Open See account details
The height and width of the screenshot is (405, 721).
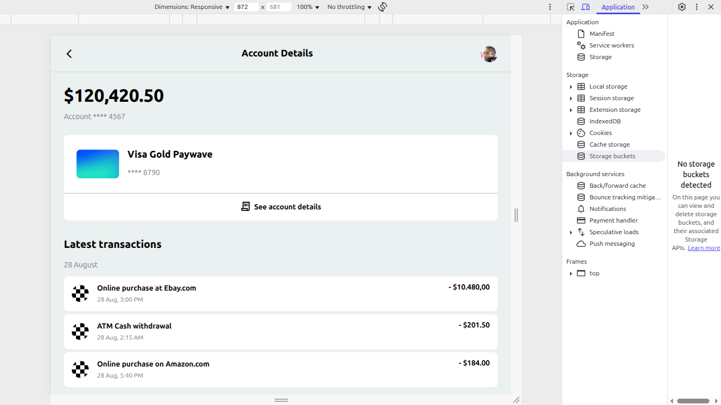281,207
